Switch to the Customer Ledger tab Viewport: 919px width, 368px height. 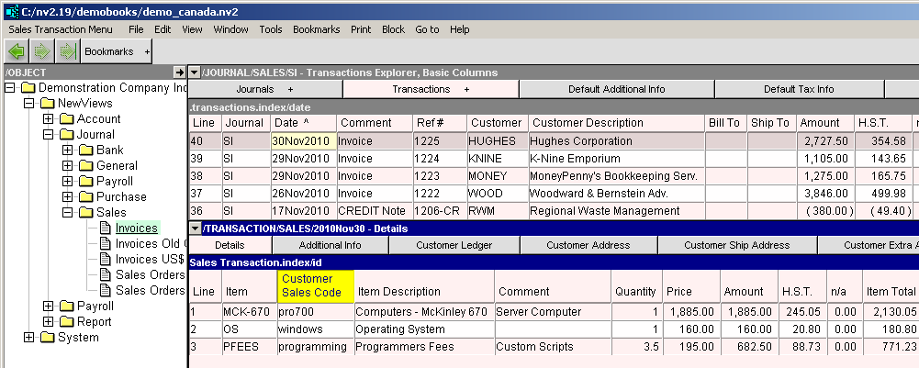(454, 245)
